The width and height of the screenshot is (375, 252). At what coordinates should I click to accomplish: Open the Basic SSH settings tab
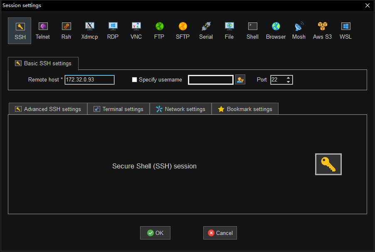(x=43, y=64)
